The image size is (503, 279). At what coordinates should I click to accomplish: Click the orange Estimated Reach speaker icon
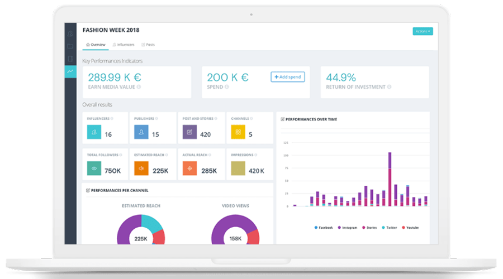click(x=141, y=169)
